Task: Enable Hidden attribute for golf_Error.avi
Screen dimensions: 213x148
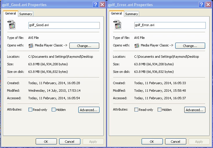Action: point(160,109)
